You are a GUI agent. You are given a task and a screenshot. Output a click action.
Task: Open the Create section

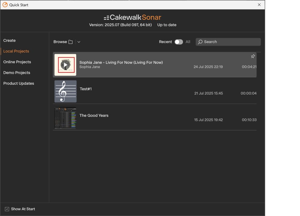[9, 40]
